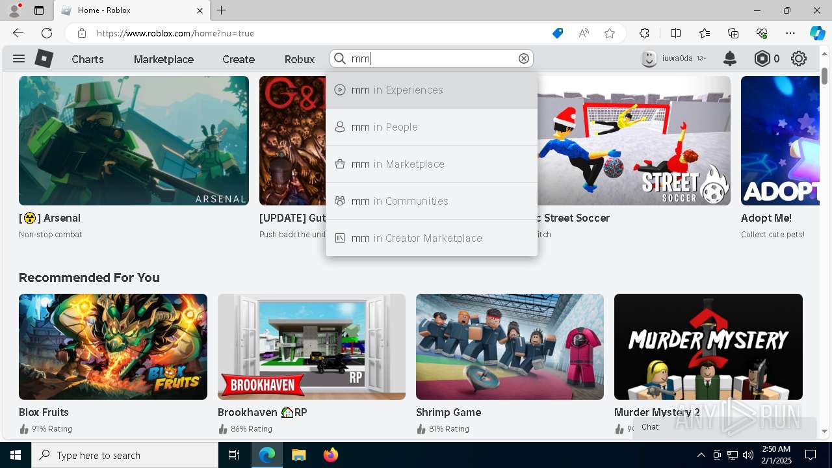Open the Edge profile icon
832x468 pixels.
(x=14, y=10)
